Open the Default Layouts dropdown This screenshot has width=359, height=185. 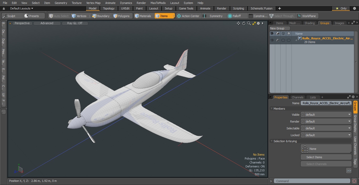pos(22,8)
